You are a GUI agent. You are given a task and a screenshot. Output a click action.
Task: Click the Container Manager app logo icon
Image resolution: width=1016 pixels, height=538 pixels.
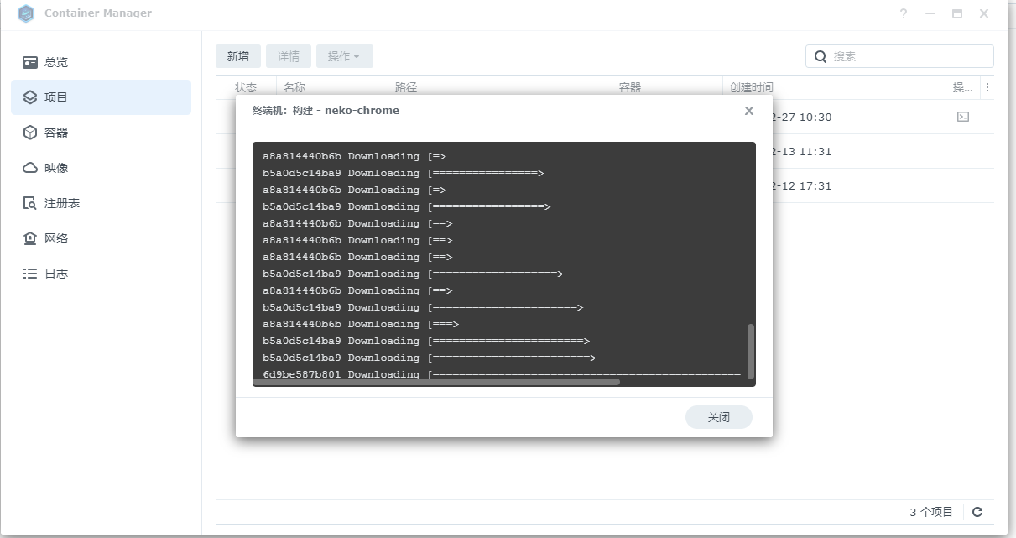[26, 13]
